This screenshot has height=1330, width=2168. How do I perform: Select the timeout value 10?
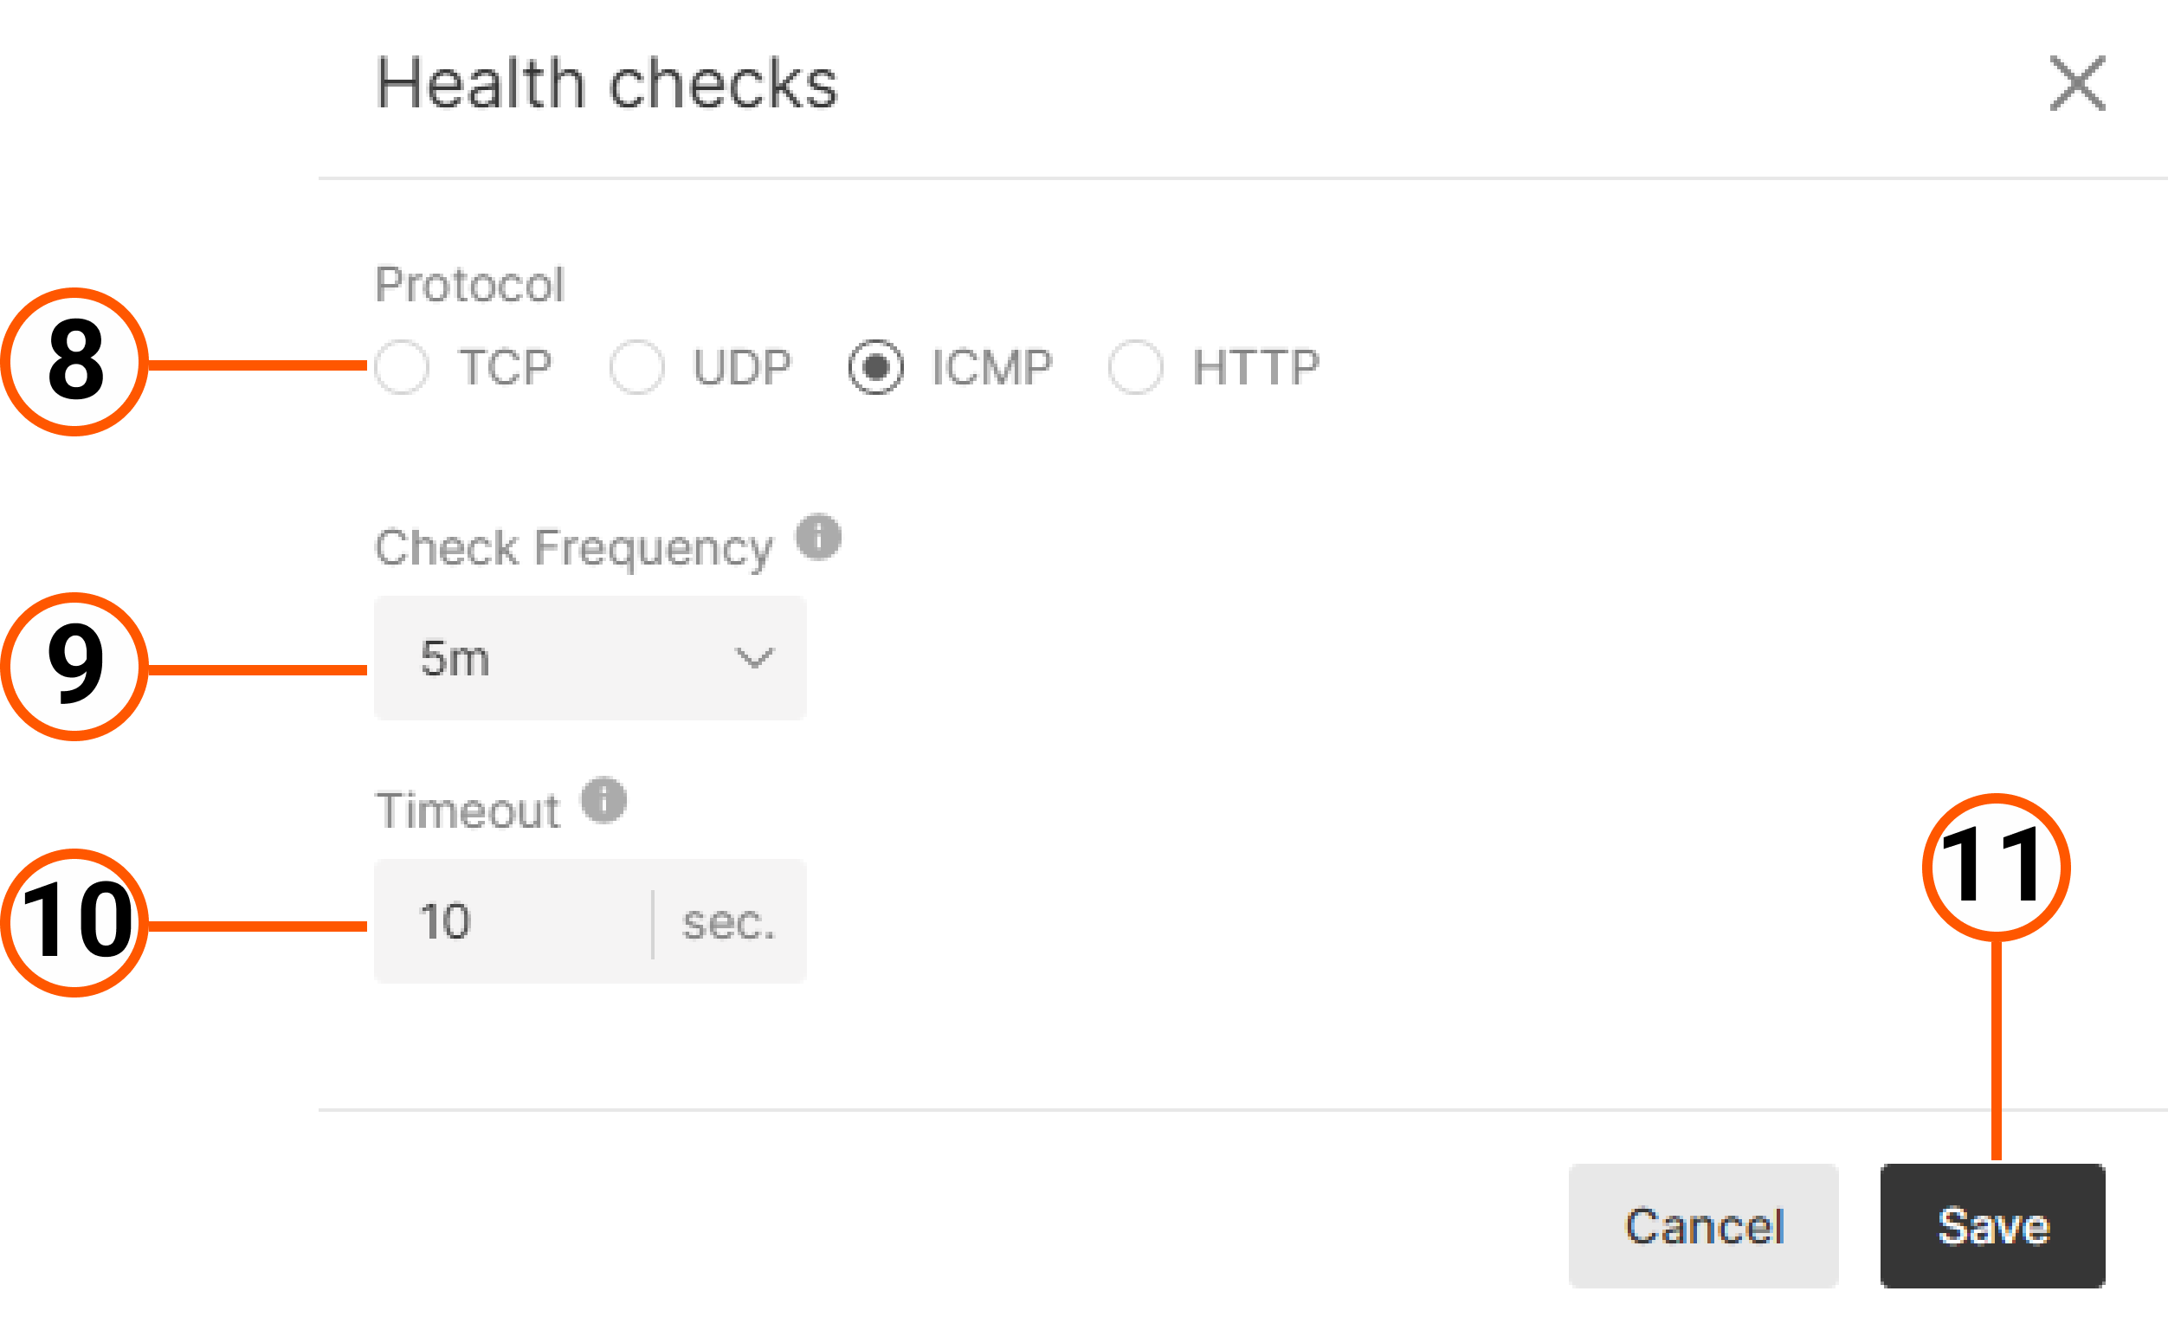click(x=447, y=920)
